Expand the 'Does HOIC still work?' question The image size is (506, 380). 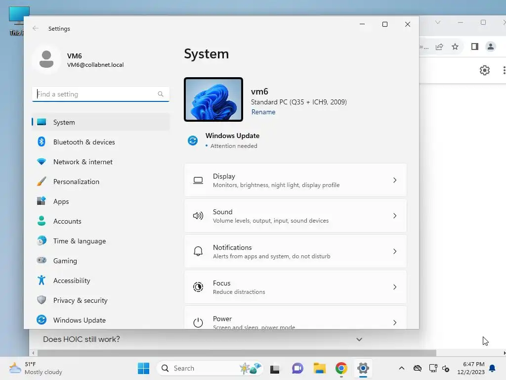coord(359,339)
